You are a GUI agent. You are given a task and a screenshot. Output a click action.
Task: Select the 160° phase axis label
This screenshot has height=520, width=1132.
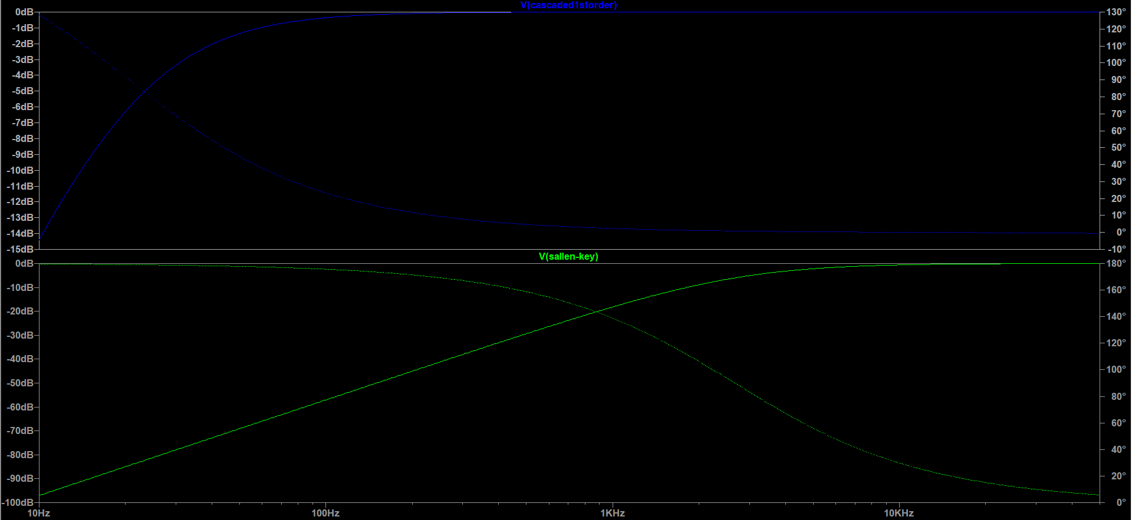pos(1116,290)
